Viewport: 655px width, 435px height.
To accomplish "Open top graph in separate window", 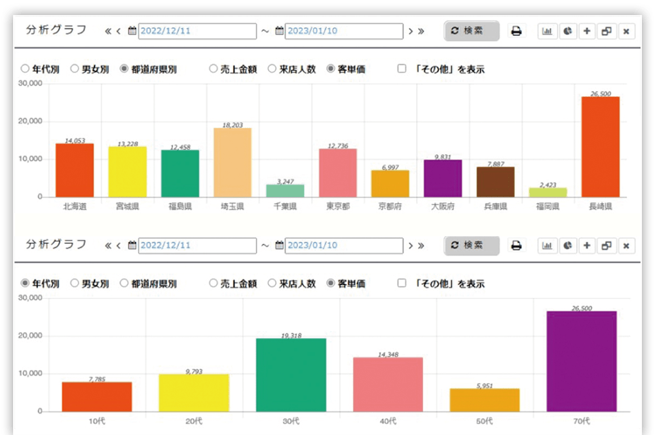I will [x=607, y=31].
